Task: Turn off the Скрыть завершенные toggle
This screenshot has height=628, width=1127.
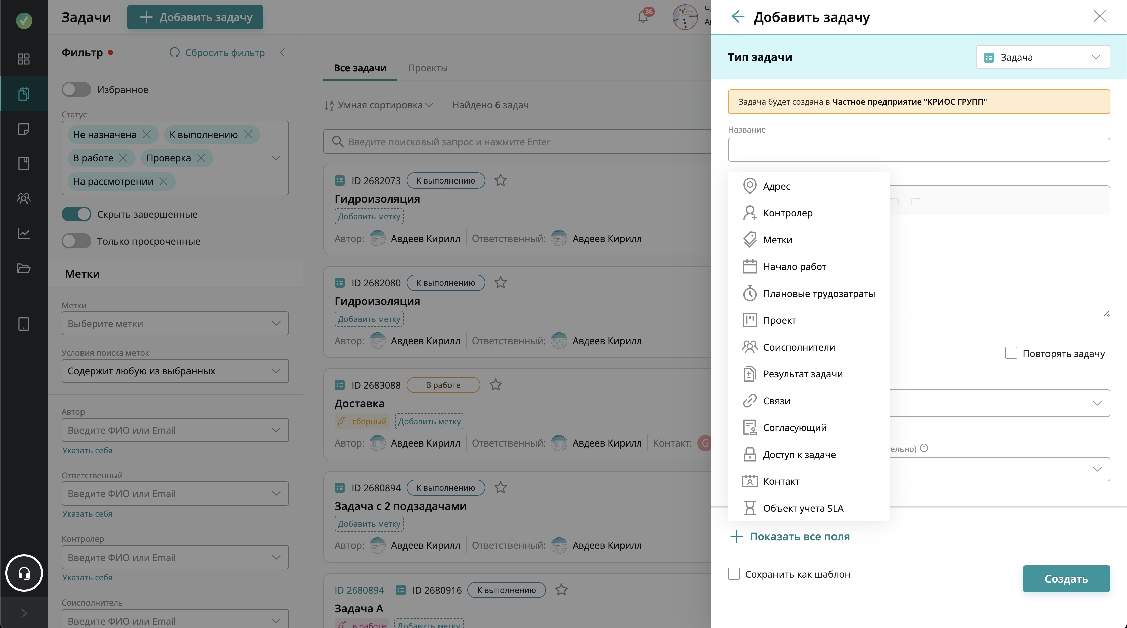Action: pyautogui.click(x=76, y=214)
